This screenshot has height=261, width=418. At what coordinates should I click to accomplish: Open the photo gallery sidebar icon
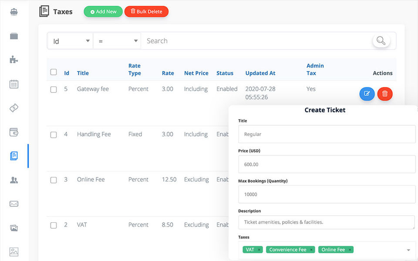[14, 228]
